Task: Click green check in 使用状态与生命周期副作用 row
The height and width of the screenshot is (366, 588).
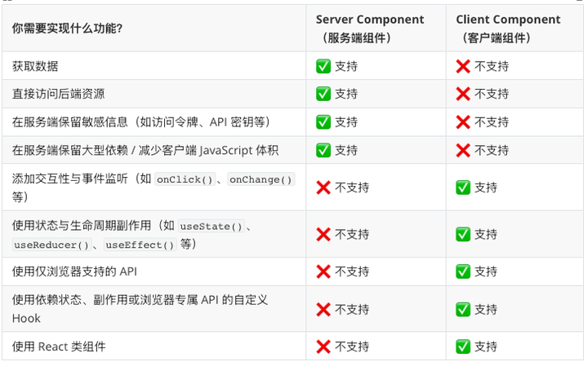Action: (x=463, y=235)
